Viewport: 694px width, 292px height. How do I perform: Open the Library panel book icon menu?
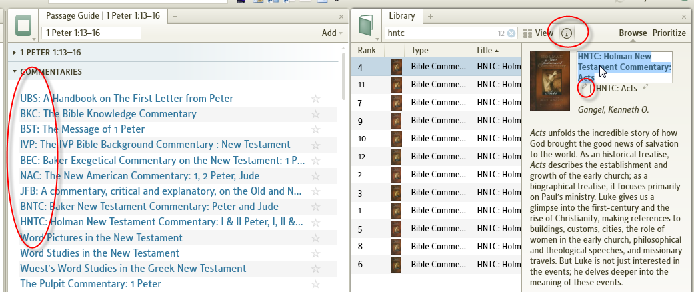(x=366, y=25)
